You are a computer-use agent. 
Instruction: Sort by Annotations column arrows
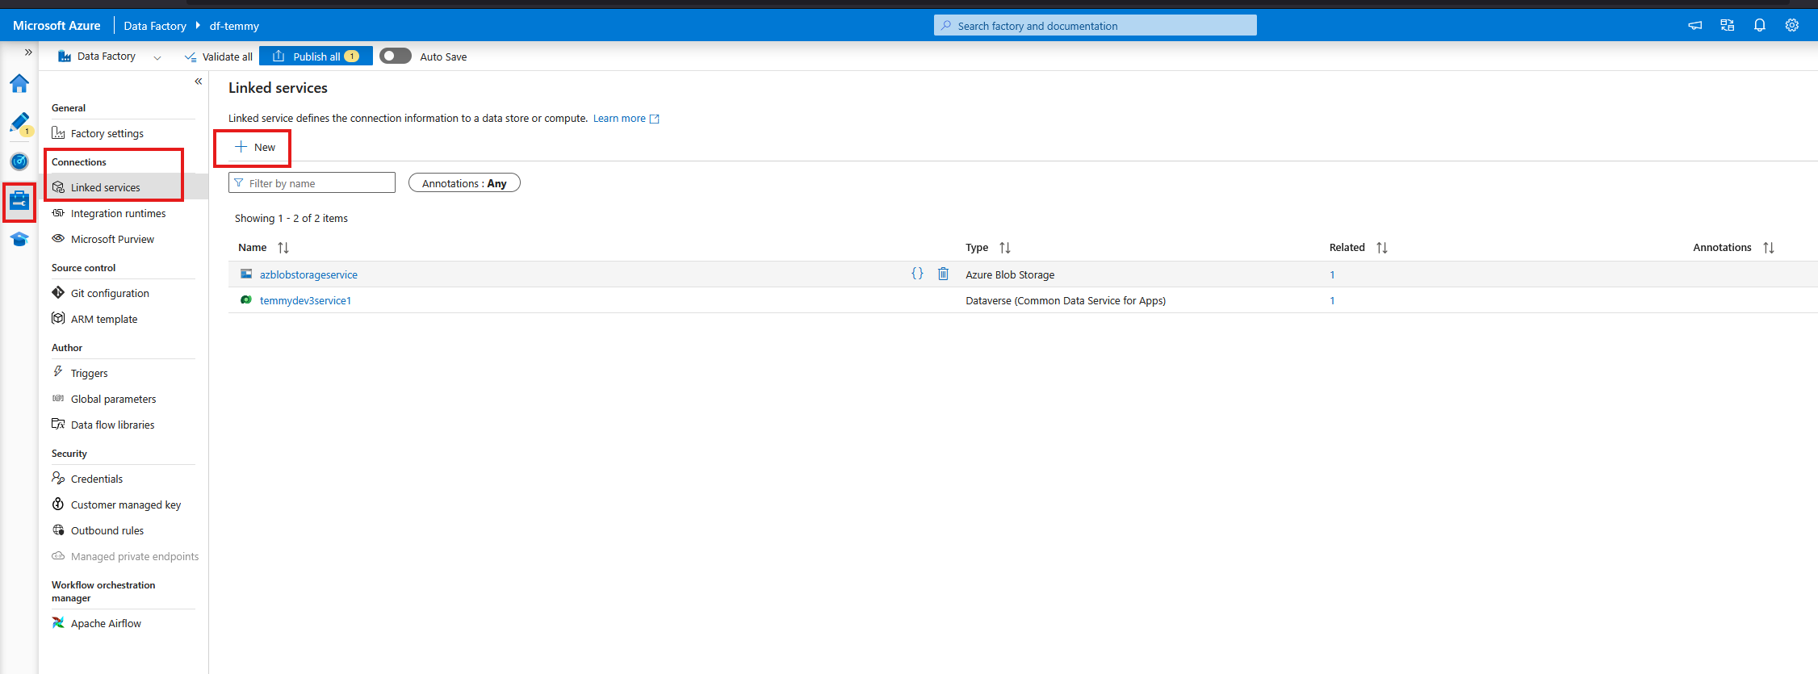pyautogui.click(x=1769, y=248)
